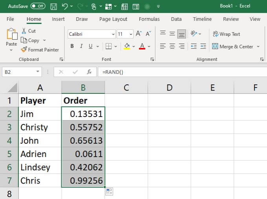
Task: Open Fill Color palette dropdown
Action: coord(134,46)
